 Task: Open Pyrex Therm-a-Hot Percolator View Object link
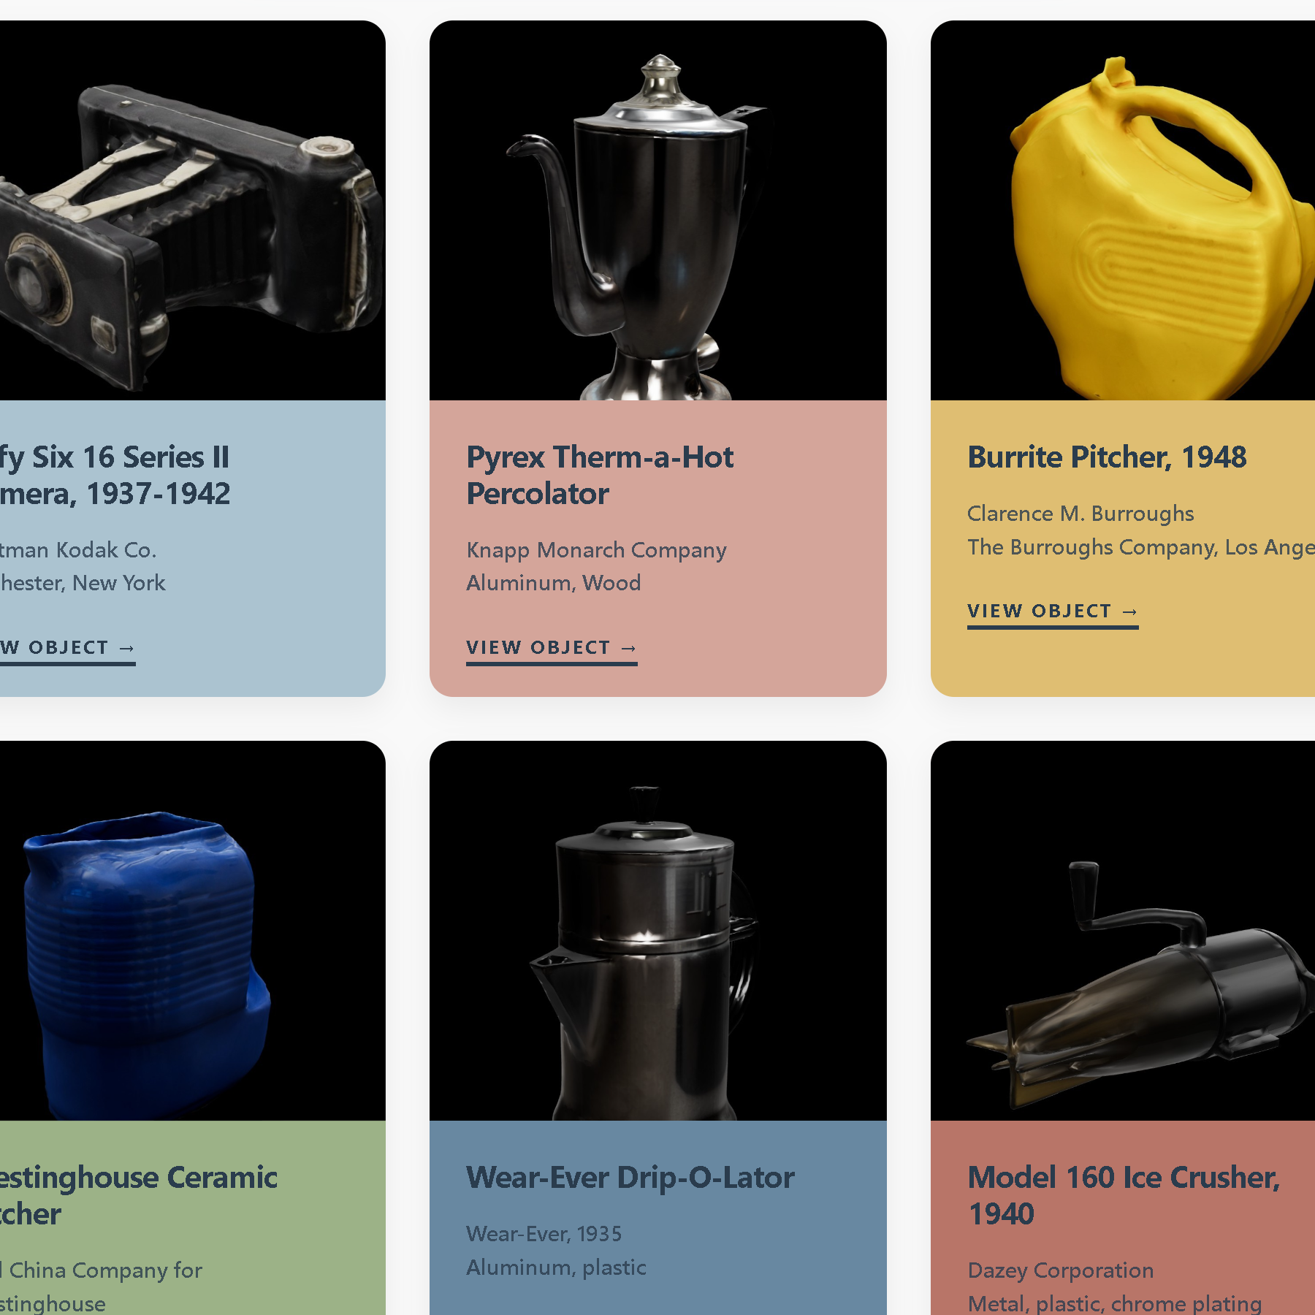[x=552, y=648]
